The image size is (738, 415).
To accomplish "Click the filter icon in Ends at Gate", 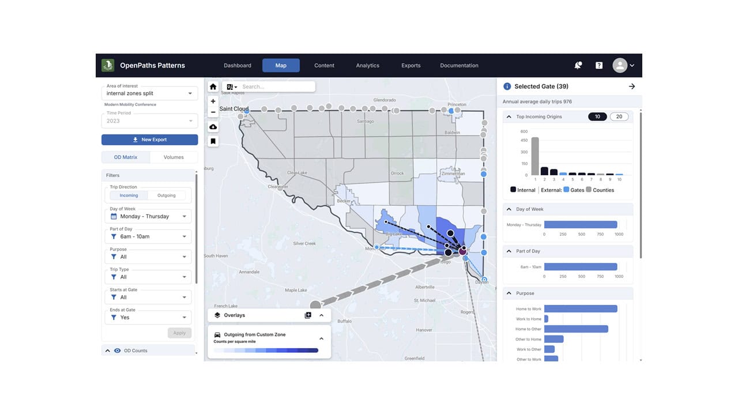I will click(x=114, y=317).
